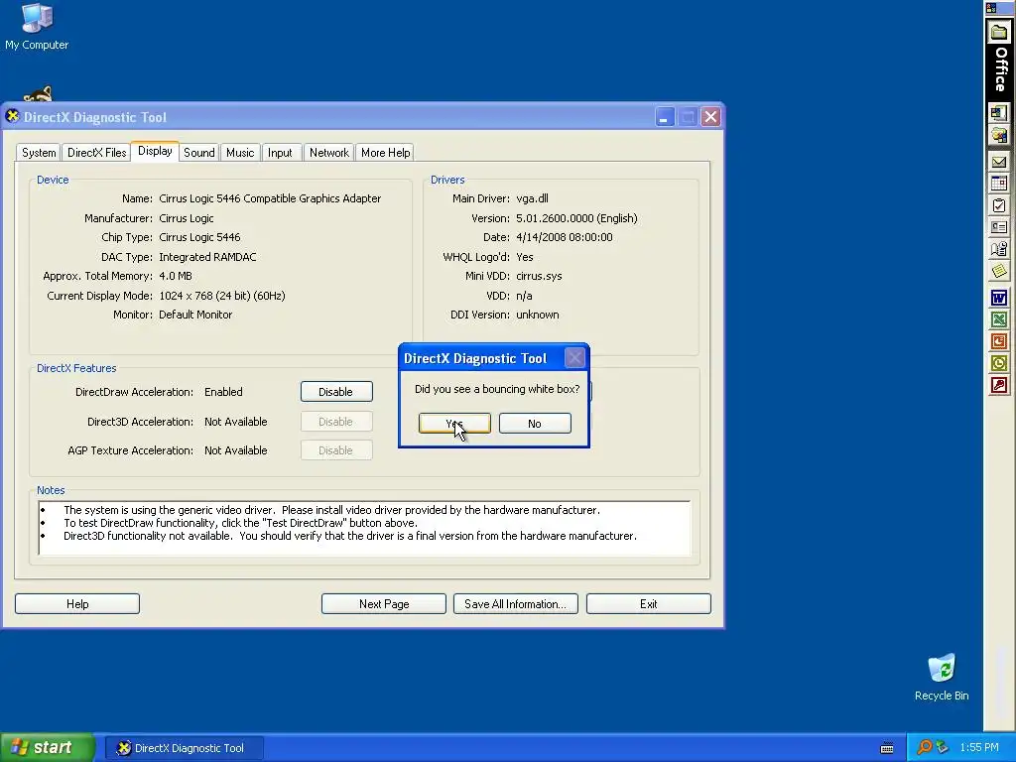The width and height of the screenshot is (1016, 762).
Task: Click the Main Driver value vga.dll
Action: click(x=532, y=198)
